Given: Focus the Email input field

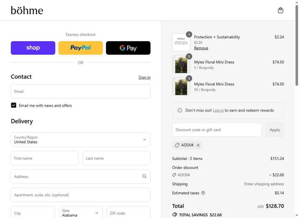Looking at the screenshot, I should pos(80,91).
